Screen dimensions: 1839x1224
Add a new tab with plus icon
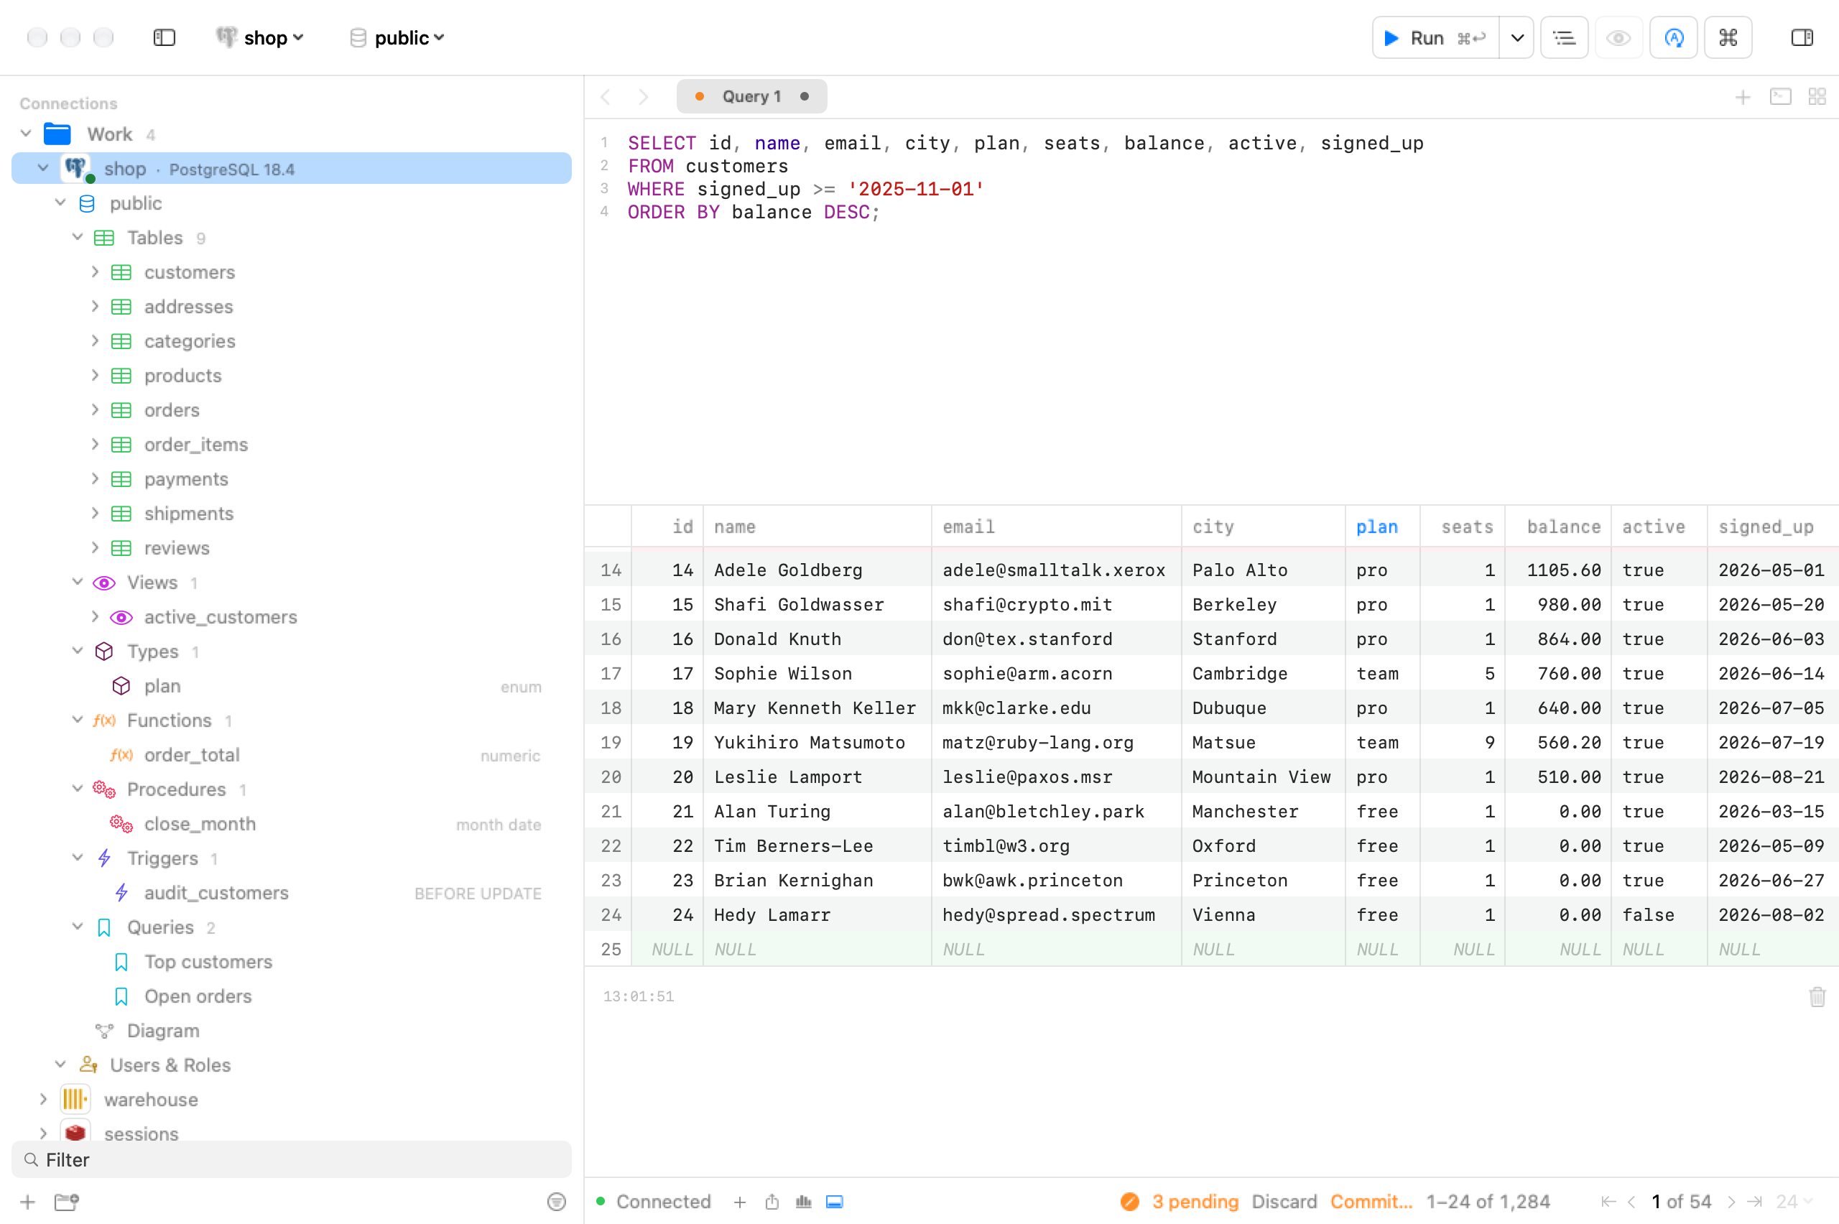[x=1742, y=97]
